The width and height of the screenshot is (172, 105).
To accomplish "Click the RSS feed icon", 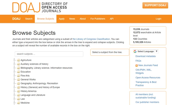I will click(x=137, y=65).
